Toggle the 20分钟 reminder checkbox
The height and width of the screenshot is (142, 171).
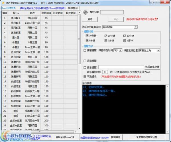pyautogui.click(x=106, y=36)
